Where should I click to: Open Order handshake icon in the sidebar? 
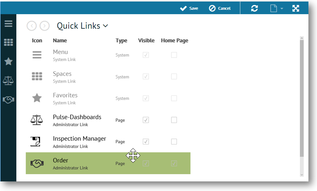8,99
